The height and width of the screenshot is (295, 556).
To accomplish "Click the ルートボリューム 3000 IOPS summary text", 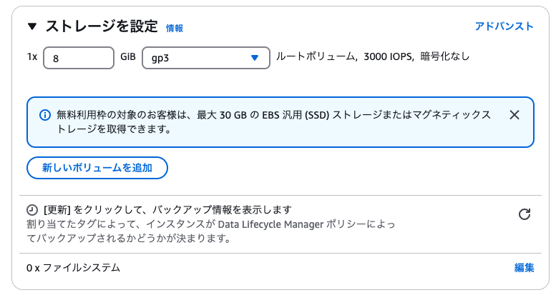I will click(x=342, y=56).
